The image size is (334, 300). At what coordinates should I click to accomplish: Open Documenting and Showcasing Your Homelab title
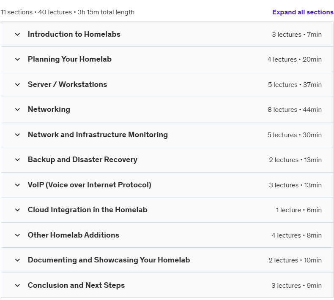coord(109,260)
